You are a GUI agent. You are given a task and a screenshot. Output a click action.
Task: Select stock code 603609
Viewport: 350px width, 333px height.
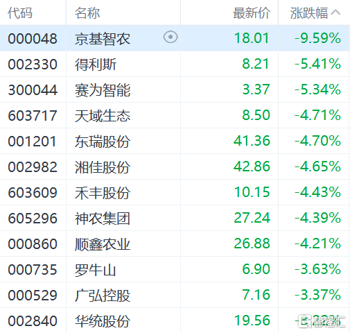[33, 192]
